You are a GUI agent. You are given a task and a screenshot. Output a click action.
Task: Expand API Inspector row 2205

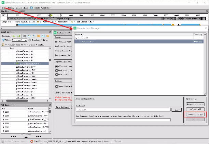3,112
